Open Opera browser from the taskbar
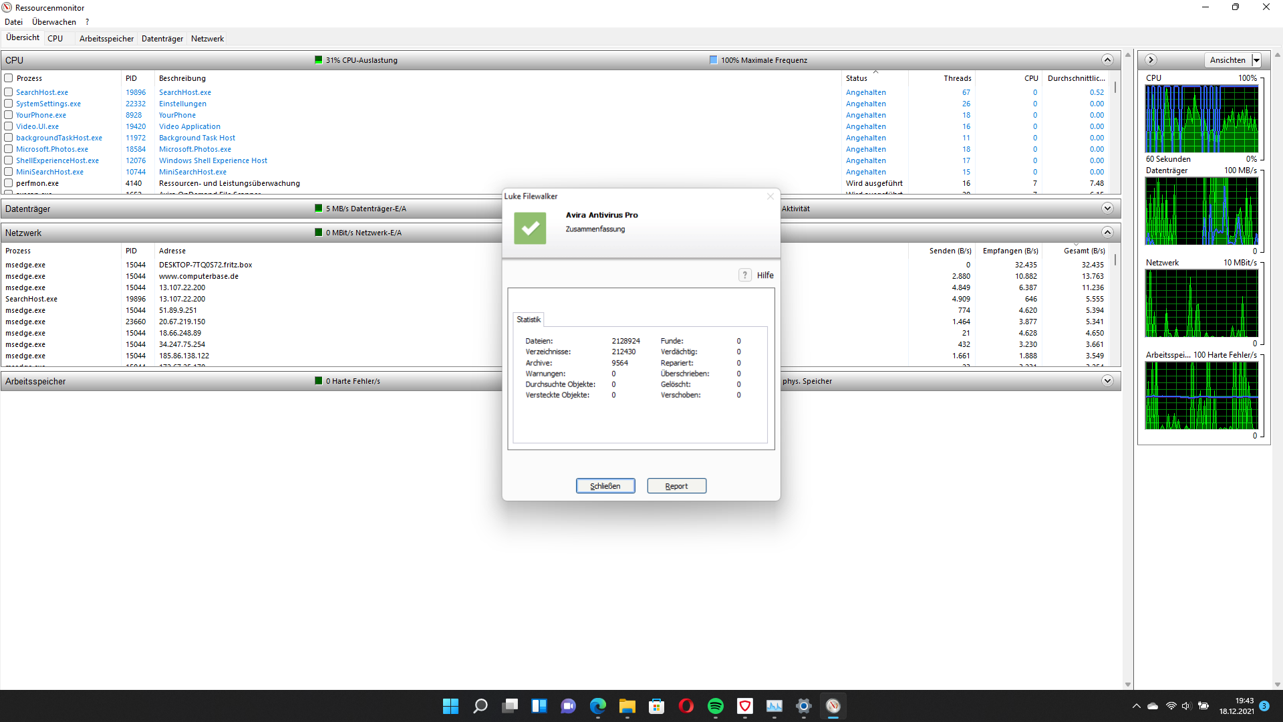Image resolution: width=1283 pixels, height=722 pixels. (x=686, y=706)
